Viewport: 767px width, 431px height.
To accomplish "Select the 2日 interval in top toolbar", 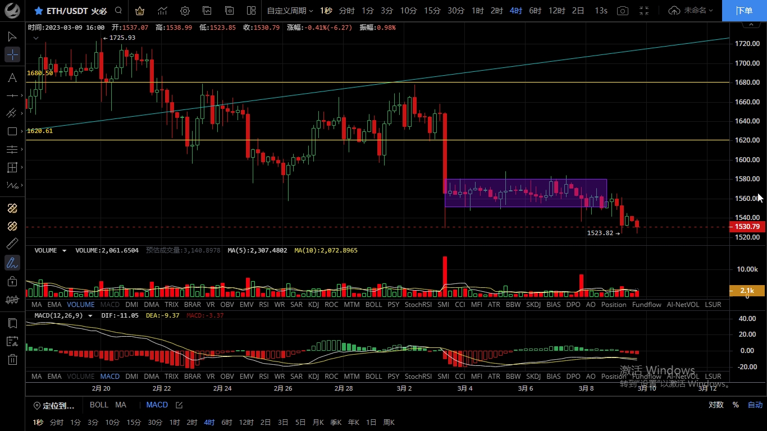I will pos(578,11).
